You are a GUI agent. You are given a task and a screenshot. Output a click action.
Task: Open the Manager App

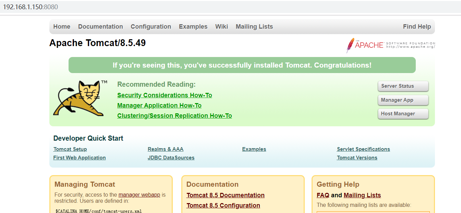[x=403, y=100]
